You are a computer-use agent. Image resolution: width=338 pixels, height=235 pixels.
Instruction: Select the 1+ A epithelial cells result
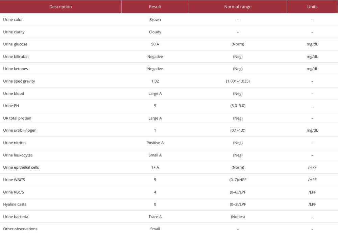point(155,167)
